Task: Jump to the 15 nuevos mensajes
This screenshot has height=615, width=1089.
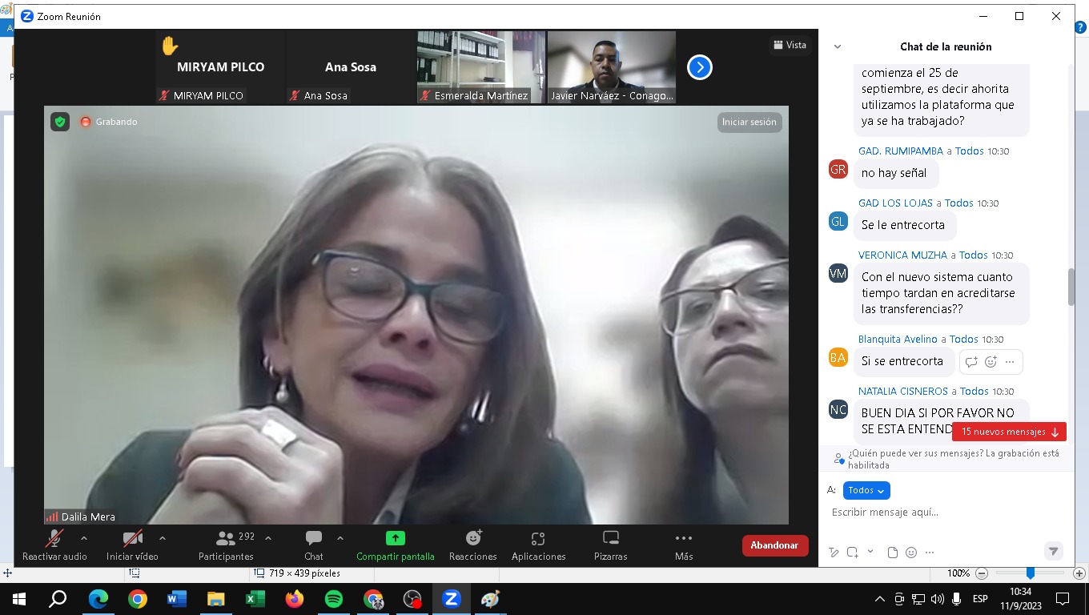Action: tap(1009, 432)
